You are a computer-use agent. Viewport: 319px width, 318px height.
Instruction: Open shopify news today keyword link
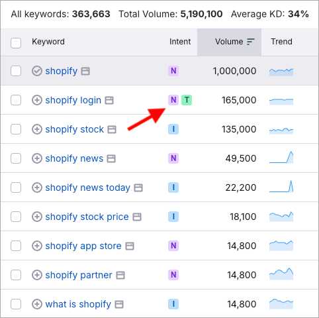(x=88, y=188)
